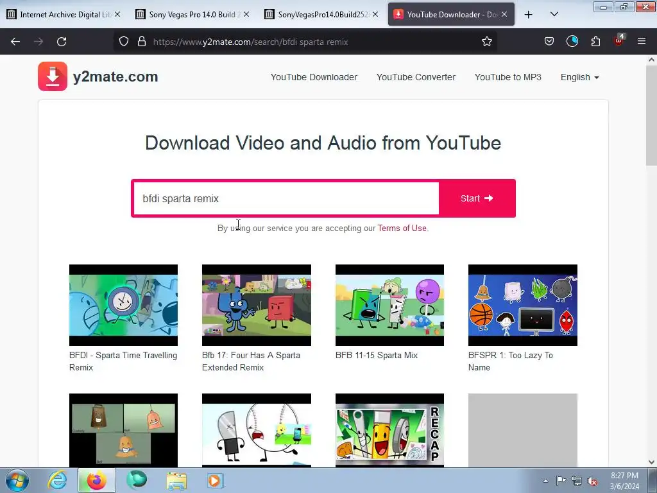Go back with the browser back arrow
The width and height of the screenshot is (657, 493).
click(x=15, y=42)
